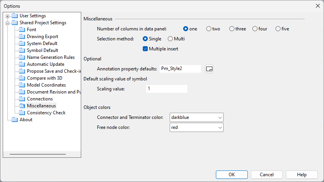Click the About folder icon
The height and width of the screenshot is (182, 324).
15,120
